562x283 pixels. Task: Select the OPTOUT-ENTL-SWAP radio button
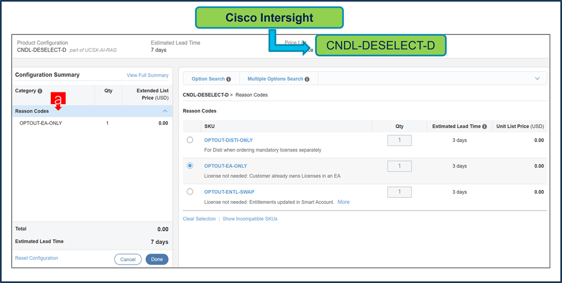pos(190,192)
